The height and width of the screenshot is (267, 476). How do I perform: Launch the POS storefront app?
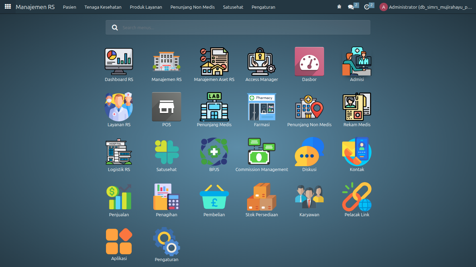[x=167, y=107]
